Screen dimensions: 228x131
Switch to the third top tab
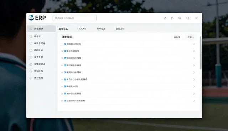(x=101, y=29)
